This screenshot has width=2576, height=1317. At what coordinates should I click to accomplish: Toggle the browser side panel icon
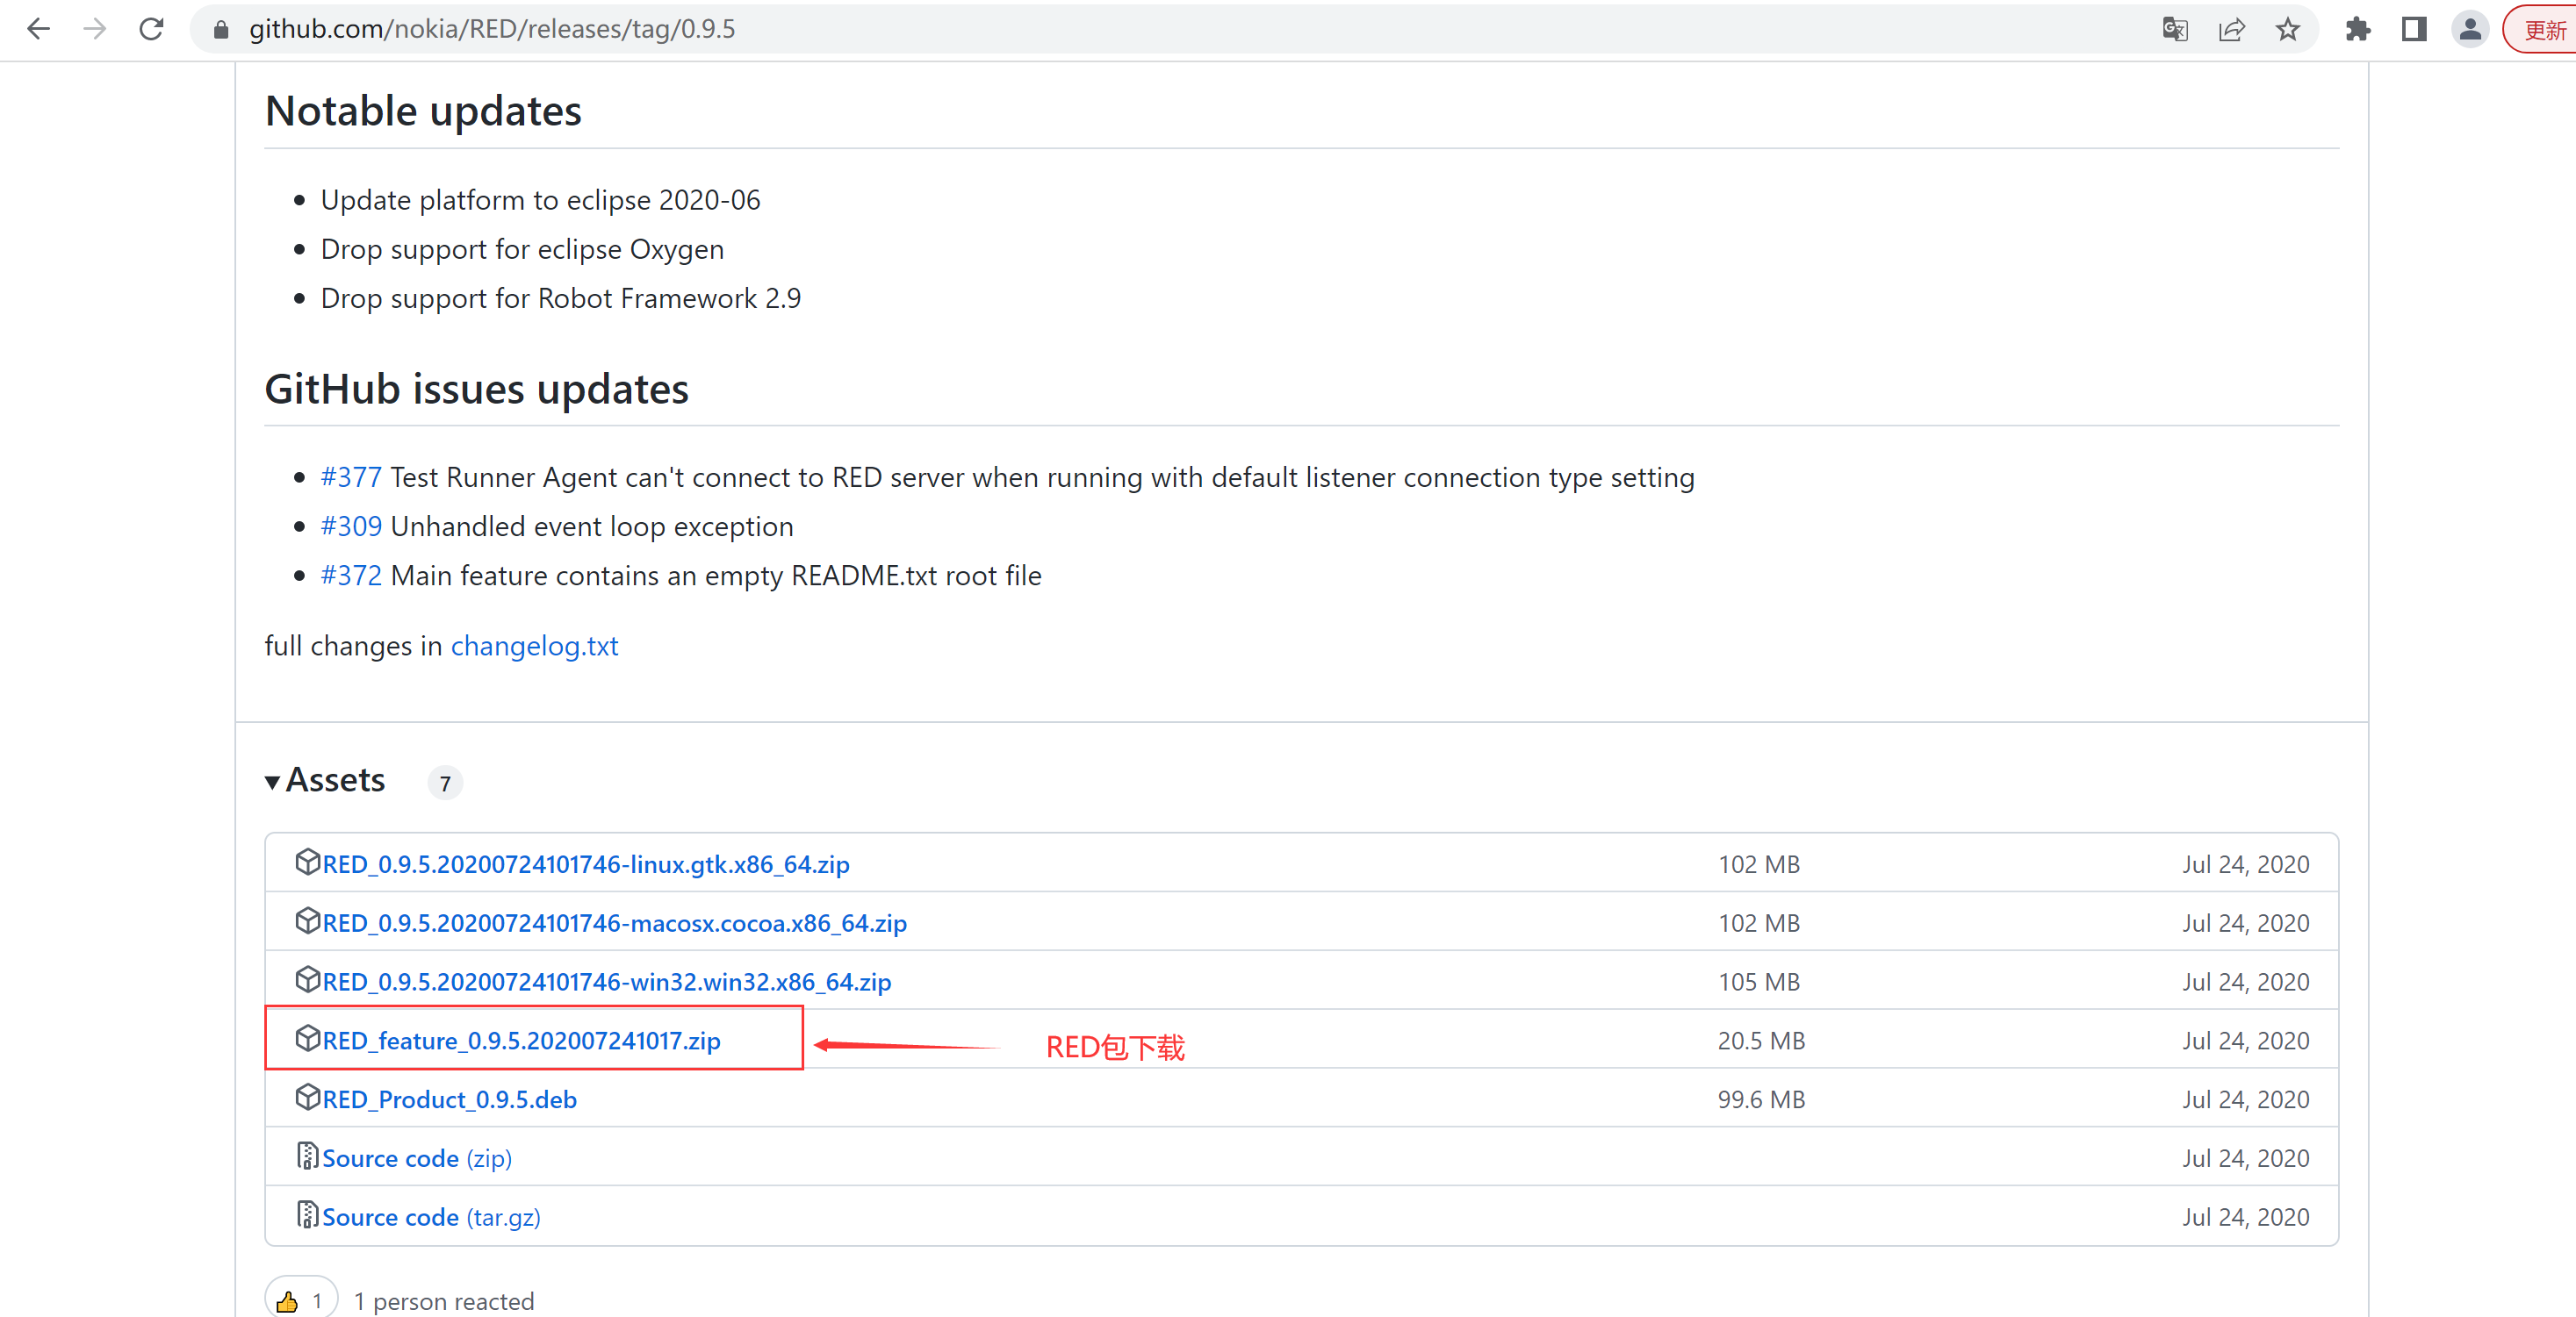[2414, 29]
